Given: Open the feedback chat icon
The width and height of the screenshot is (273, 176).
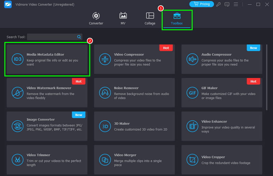Looking at the screenshot, I should pos(227,4).
